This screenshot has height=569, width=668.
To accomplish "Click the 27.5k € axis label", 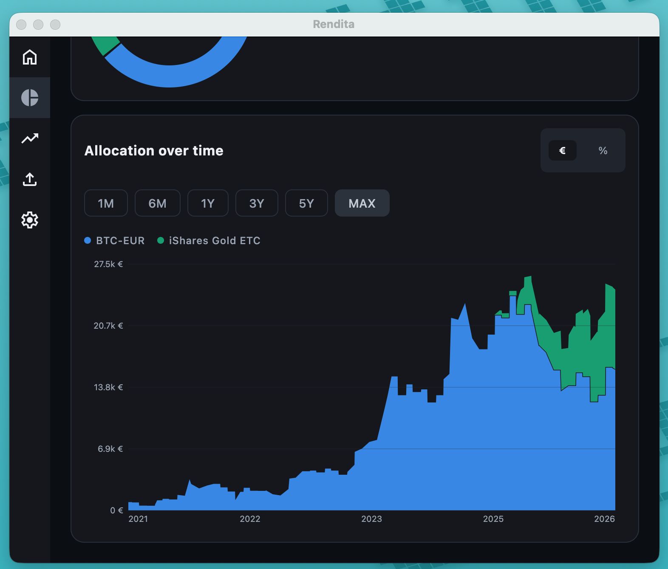I will coord(108,264).
